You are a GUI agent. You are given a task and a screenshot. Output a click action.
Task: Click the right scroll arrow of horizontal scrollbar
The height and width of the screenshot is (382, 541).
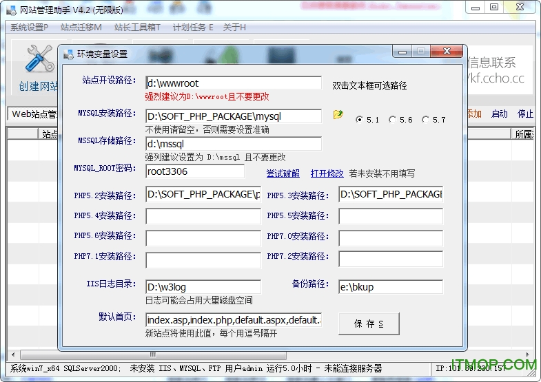coord(527,354)
